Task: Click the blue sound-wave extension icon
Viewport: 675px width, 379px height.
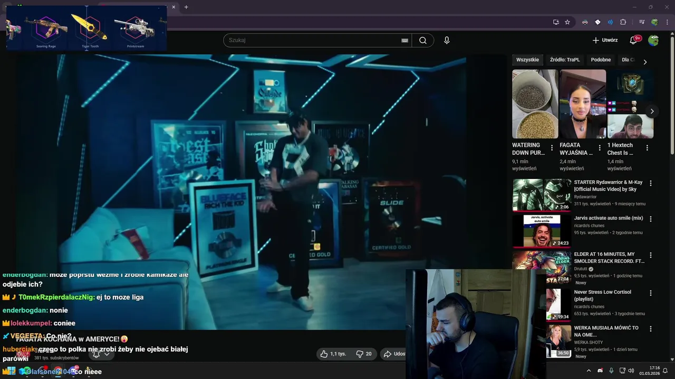Action: coord(610,22)
